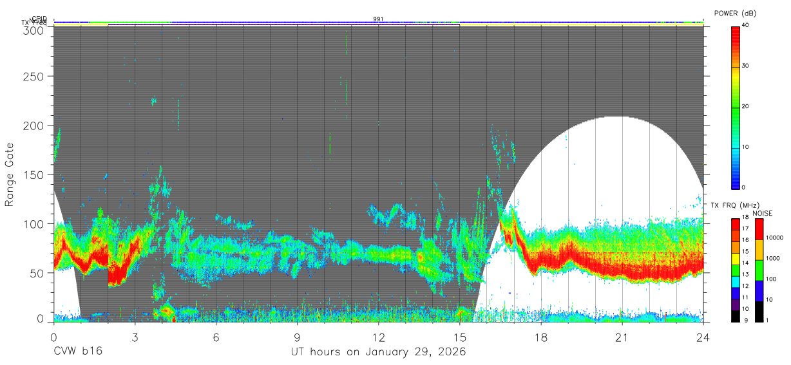
Task: Click the x-axis tick label '9'
Action: coord(298,337)
